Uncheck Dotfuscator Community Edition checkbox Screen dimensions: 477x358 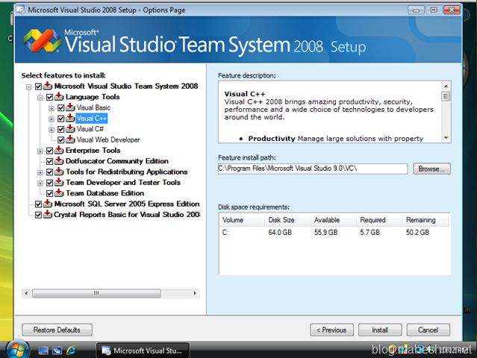point(49,161)
